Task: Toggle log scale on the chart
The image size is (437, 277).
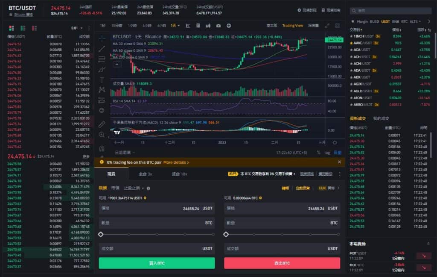Action: [x=327, y=153]
